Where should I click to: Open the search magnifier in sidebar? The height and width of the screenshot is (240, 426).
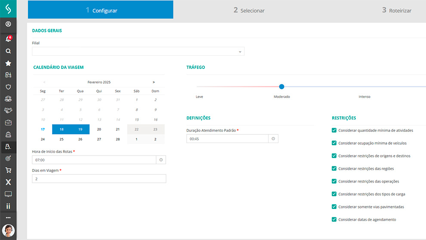pos(8,51)
